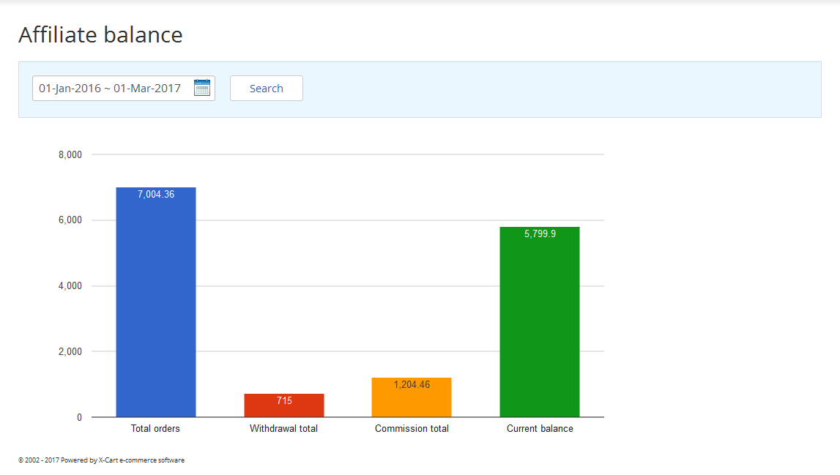The image size is (840, 475).
Task: Click the 1,204.46 value label
Action: (412, 384)
